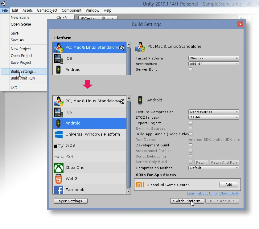Click the disabled Build And Run button in the dialog

click(x=222, y=201)
